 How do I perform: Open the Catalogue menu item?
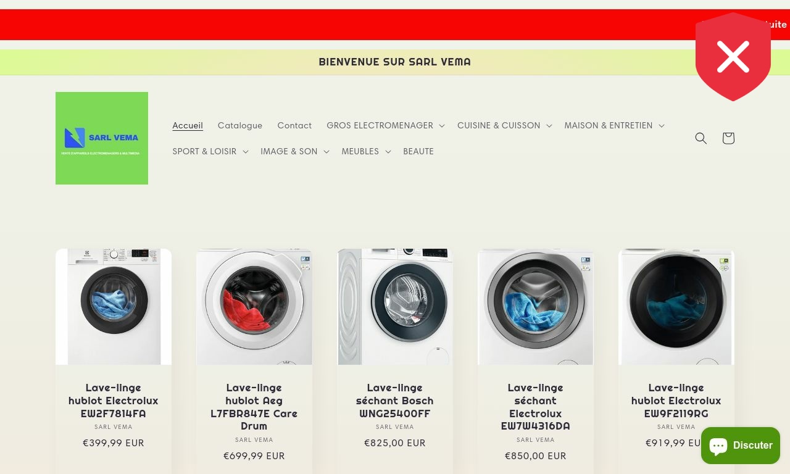pos(240,125)
